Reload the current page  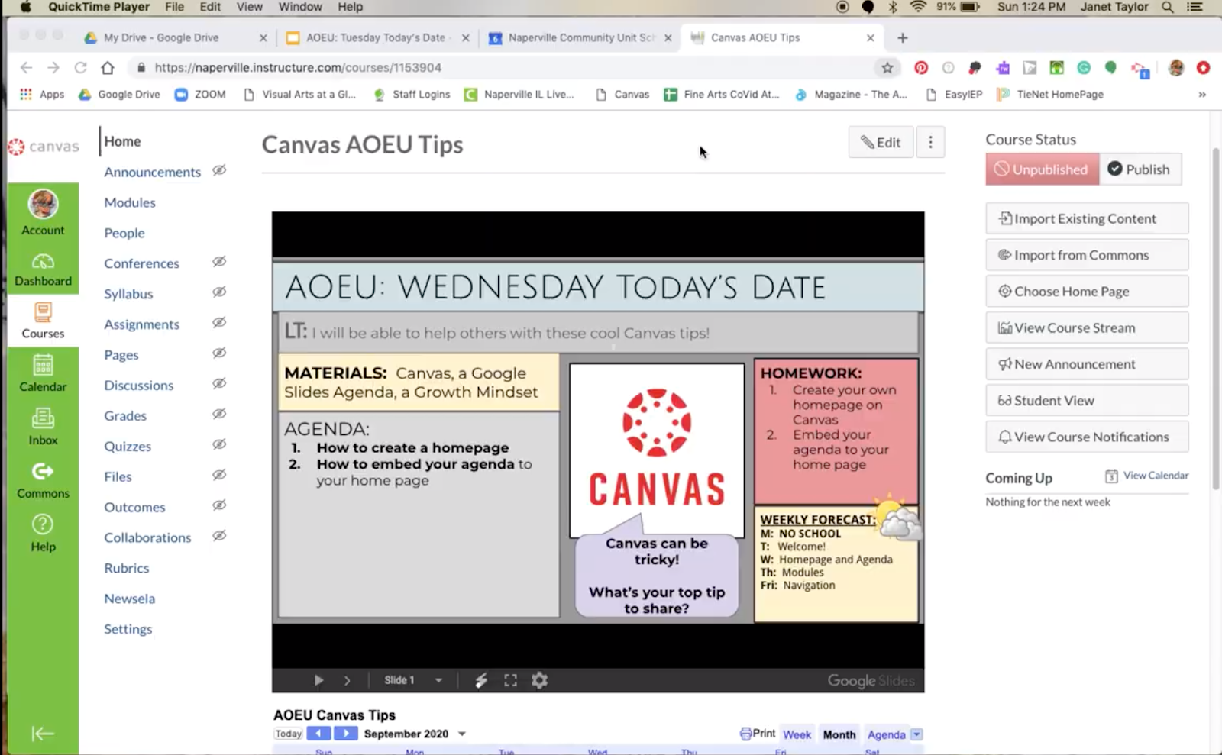pos(80,68)
